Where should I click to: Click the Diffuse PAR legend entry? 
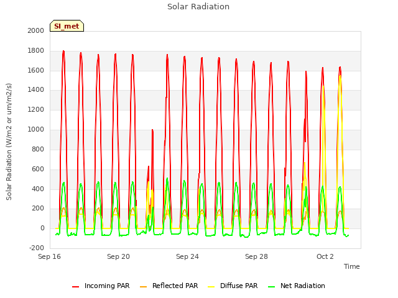(x=233, y=286)
